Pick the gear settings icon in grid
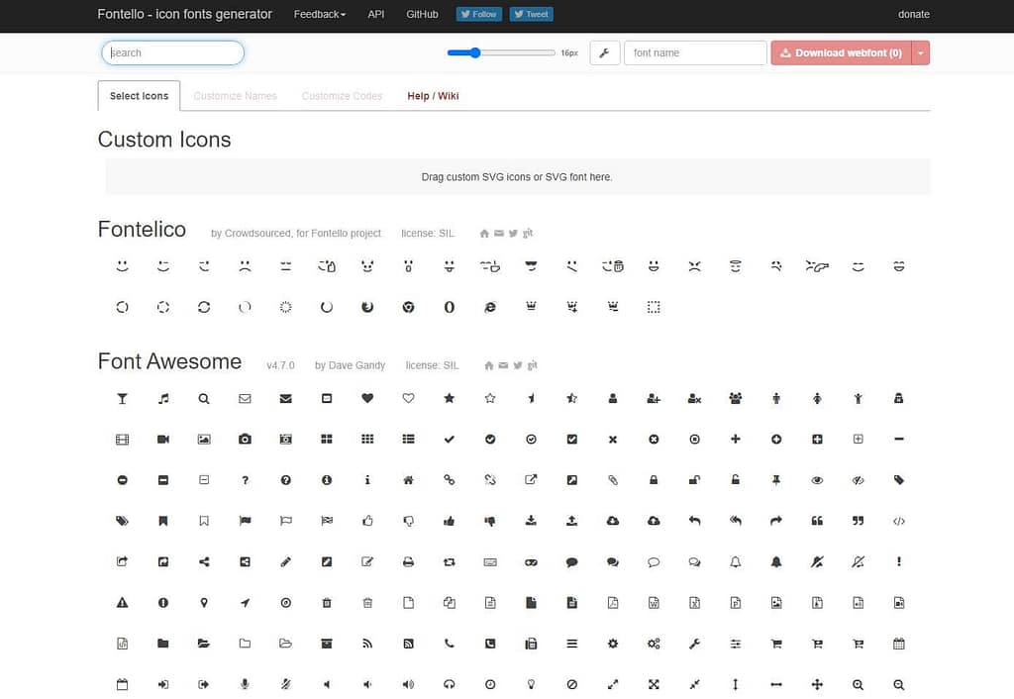Screen dimensions: 1014x699 click(x=613, y=644)
